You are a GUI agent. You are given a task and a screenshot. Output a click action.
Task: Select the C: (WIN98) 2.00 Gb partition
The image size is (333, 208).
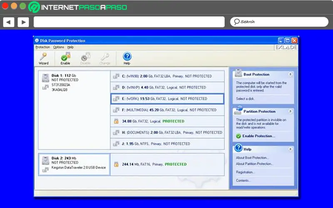[167, 76]
